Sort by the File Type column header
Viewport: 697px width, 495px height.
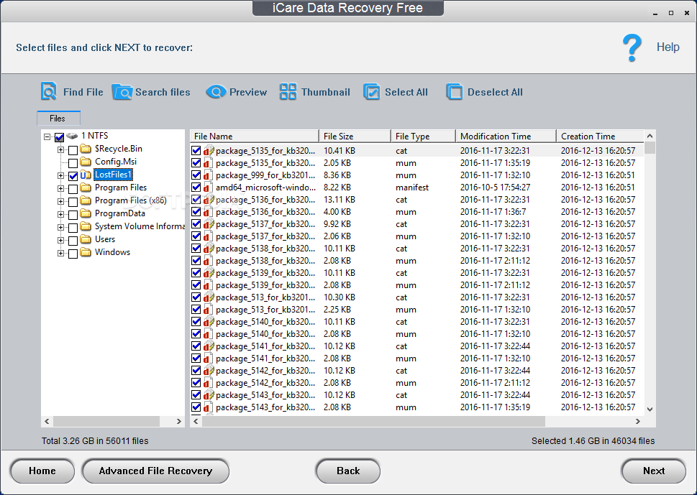click(423, 137)
